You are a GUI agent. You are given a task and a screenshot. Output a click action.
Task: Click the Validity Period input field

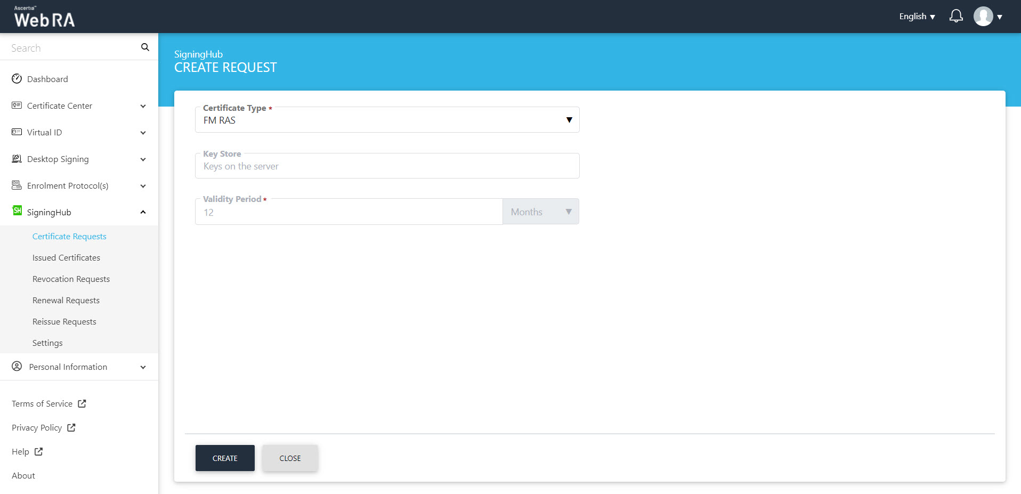(349, 213)
